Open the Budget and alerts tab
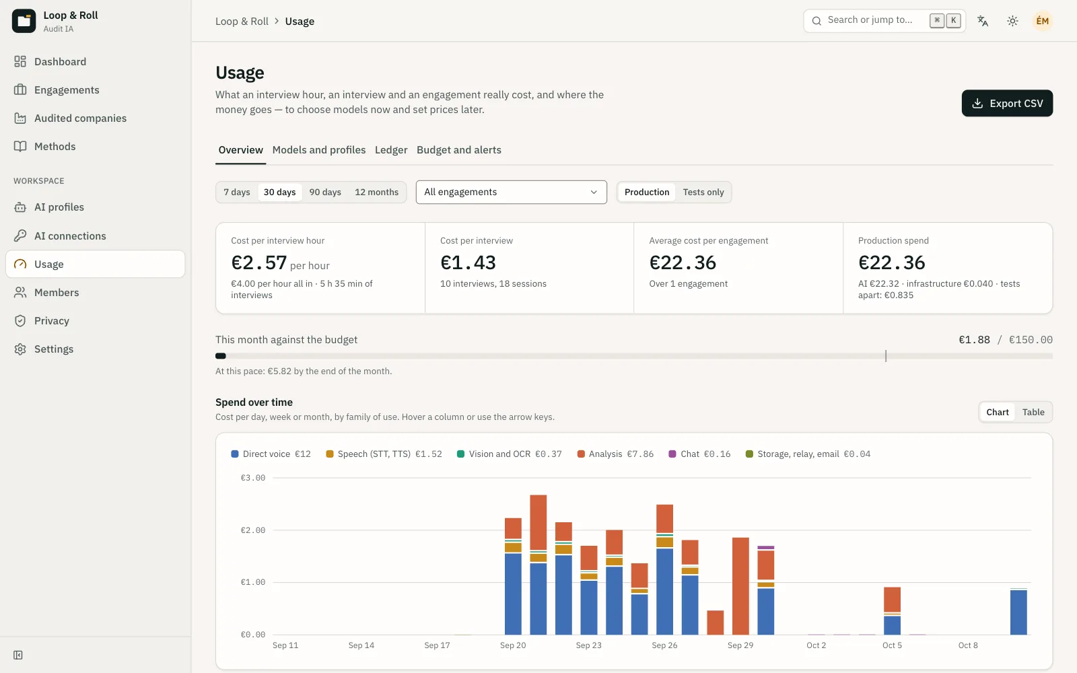 [x=459, y=150]
